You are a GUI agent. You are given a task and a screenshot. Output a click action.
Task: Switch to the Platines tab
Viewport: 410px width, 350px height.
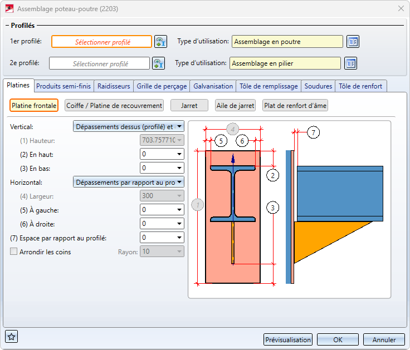tap(18, 85)
